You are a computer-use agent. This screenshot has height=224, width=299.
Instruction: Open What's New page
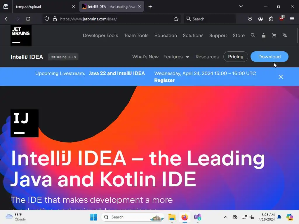145,57
